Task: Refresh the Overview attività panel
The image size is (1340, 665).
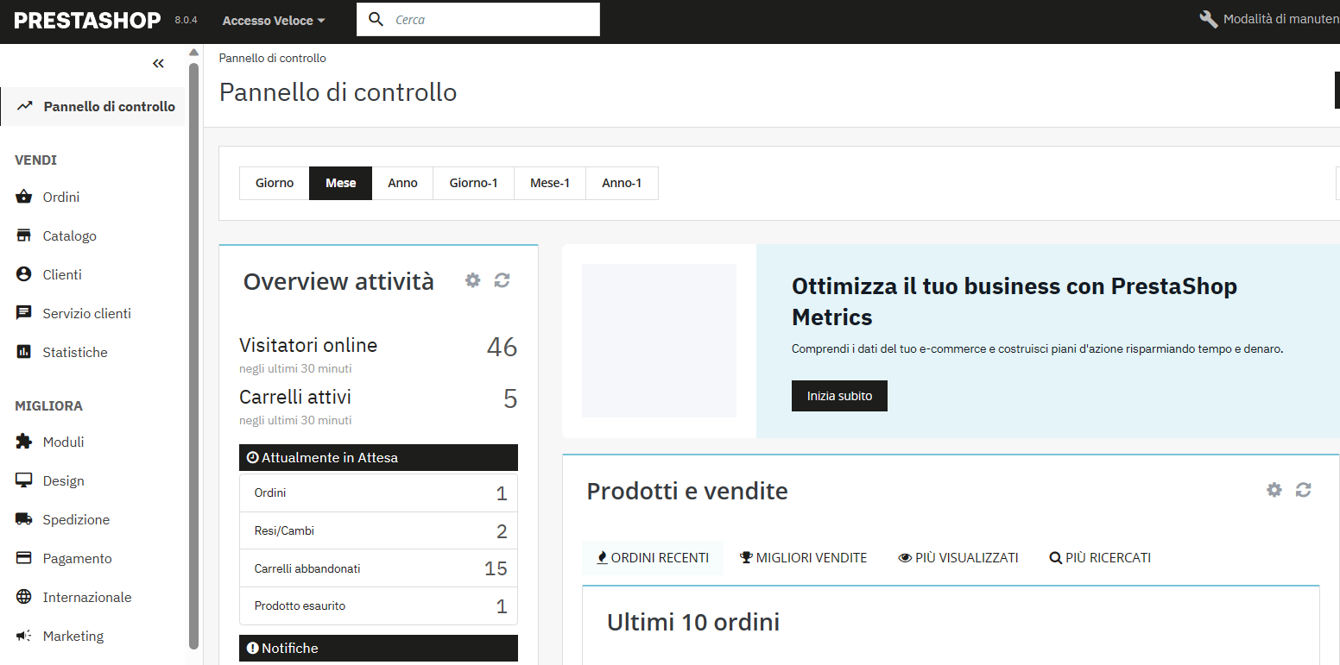Action: 502,280
